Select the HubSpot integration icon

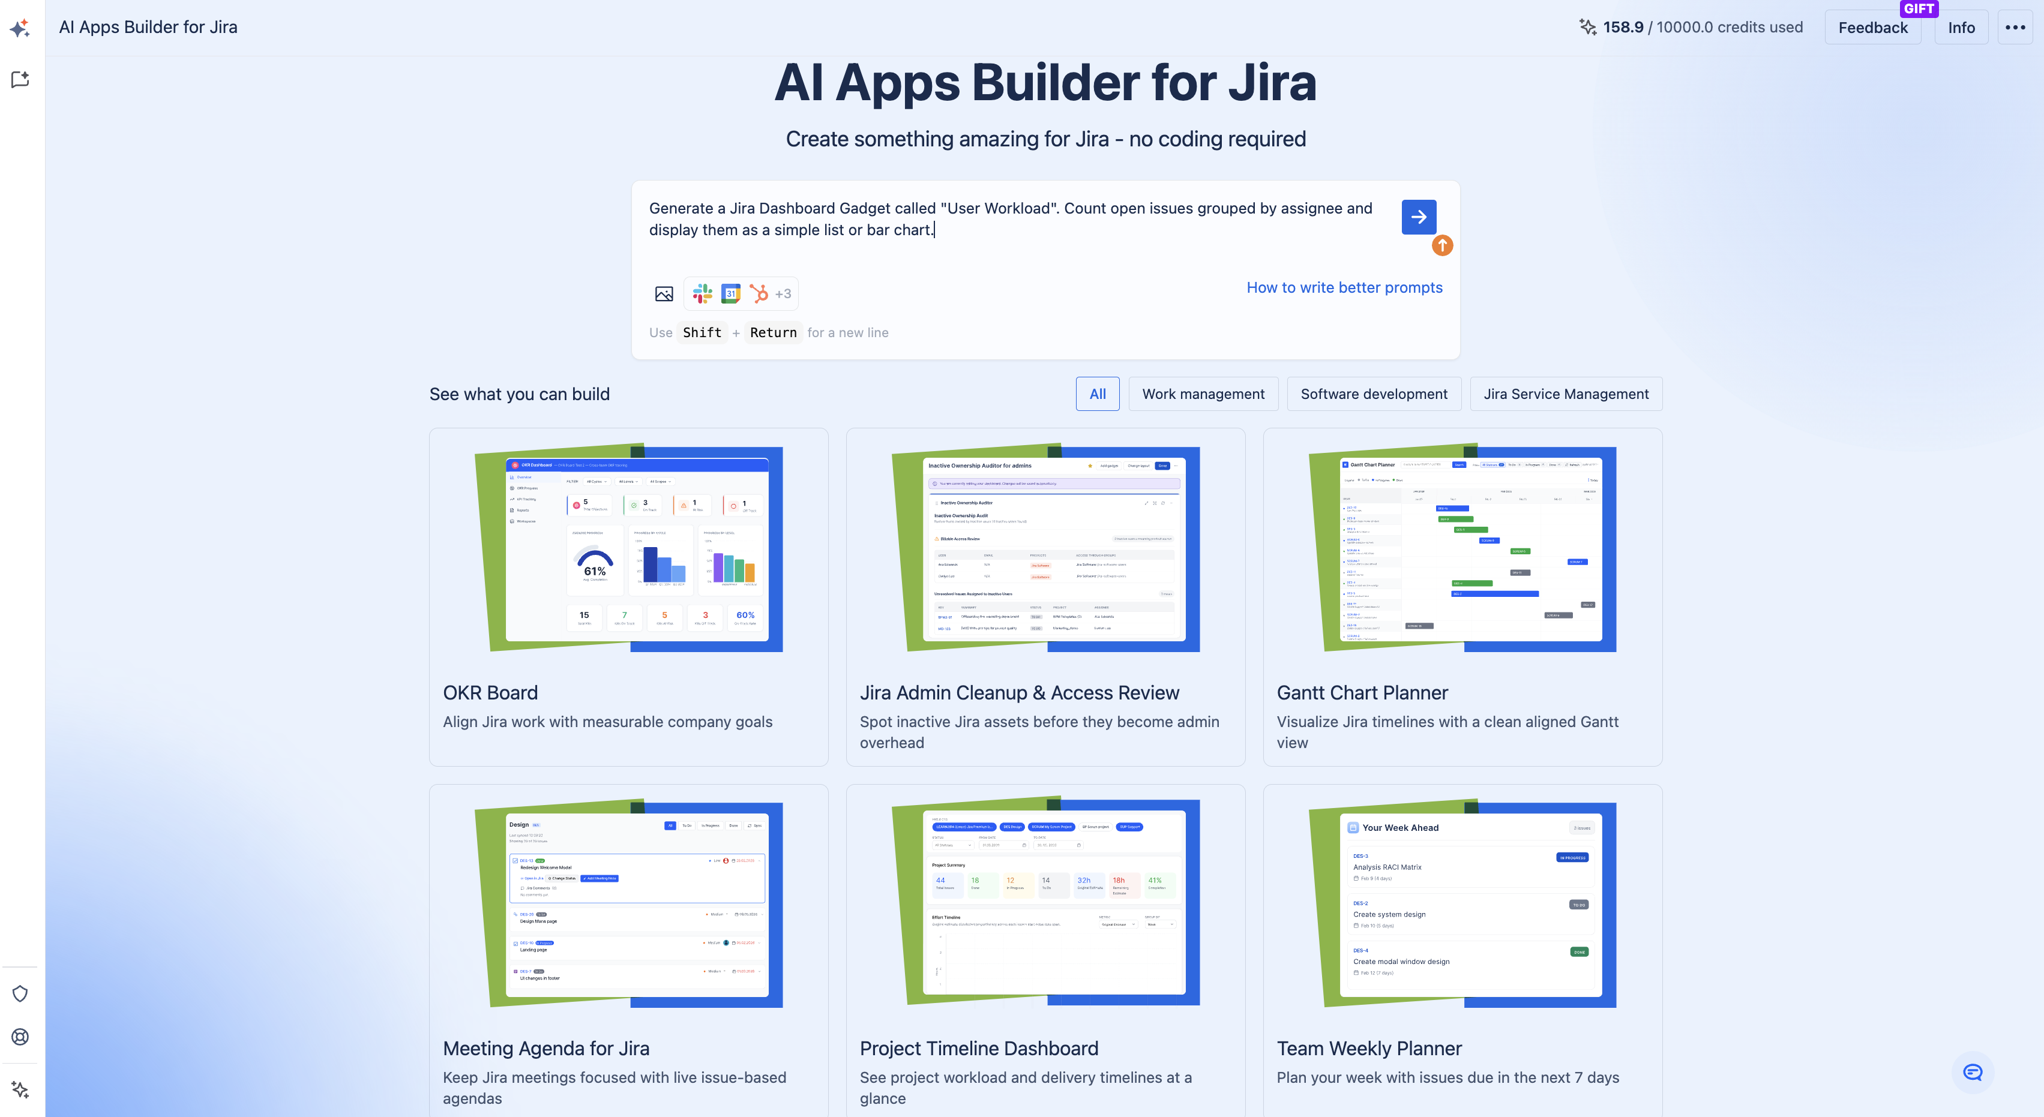click(x=759, y=293)
